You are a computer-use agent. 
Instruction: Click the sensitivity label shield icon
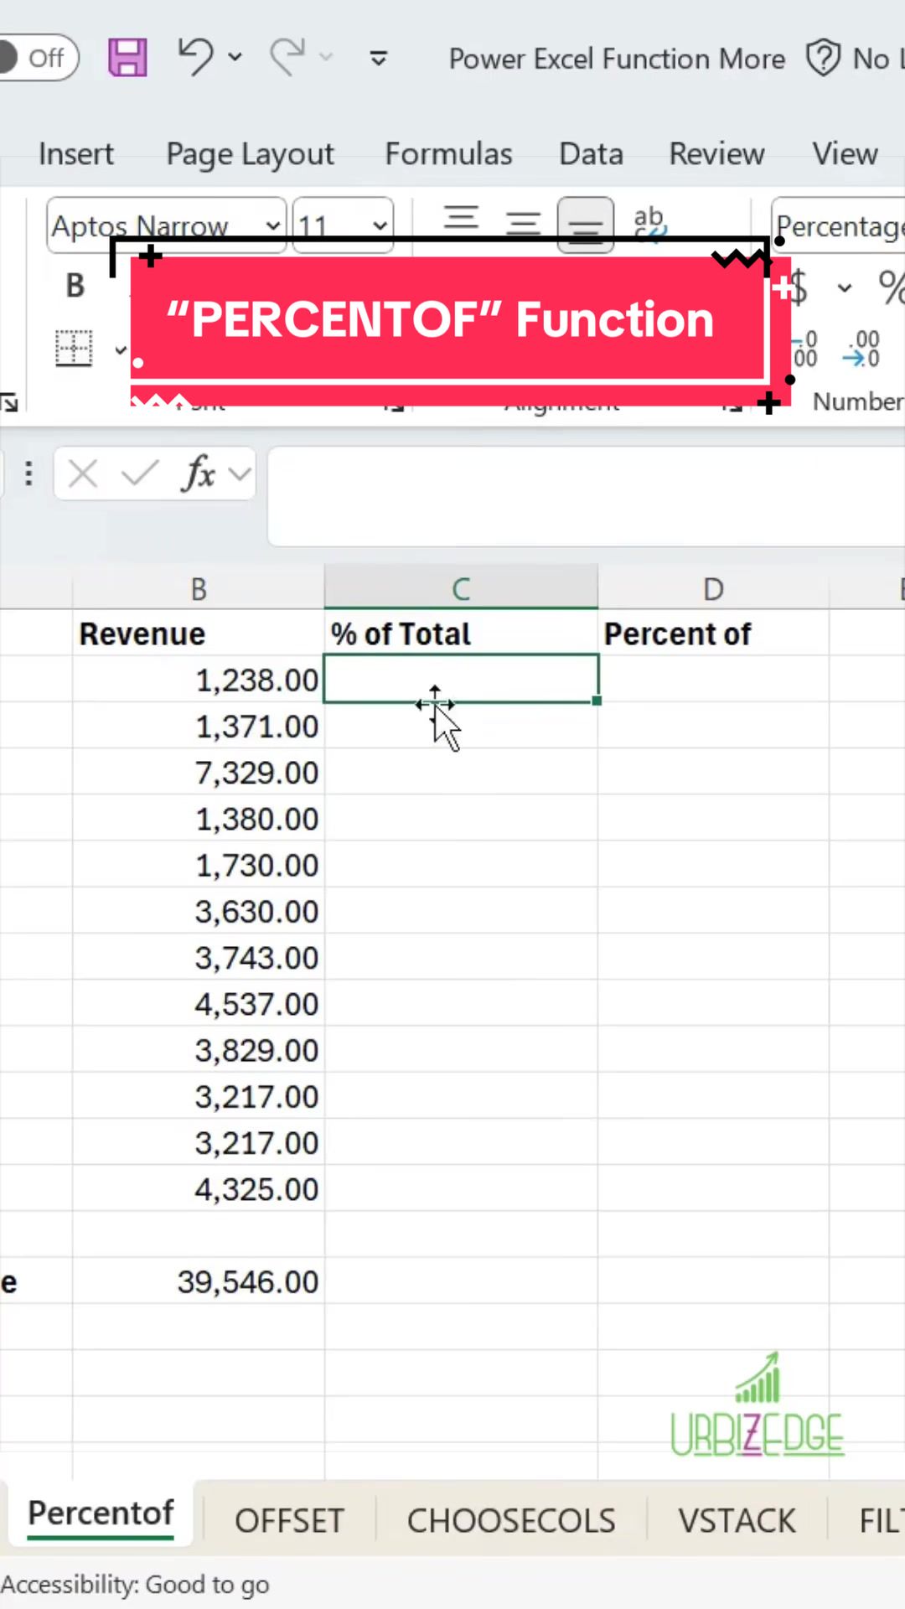(x=823, y=58)
